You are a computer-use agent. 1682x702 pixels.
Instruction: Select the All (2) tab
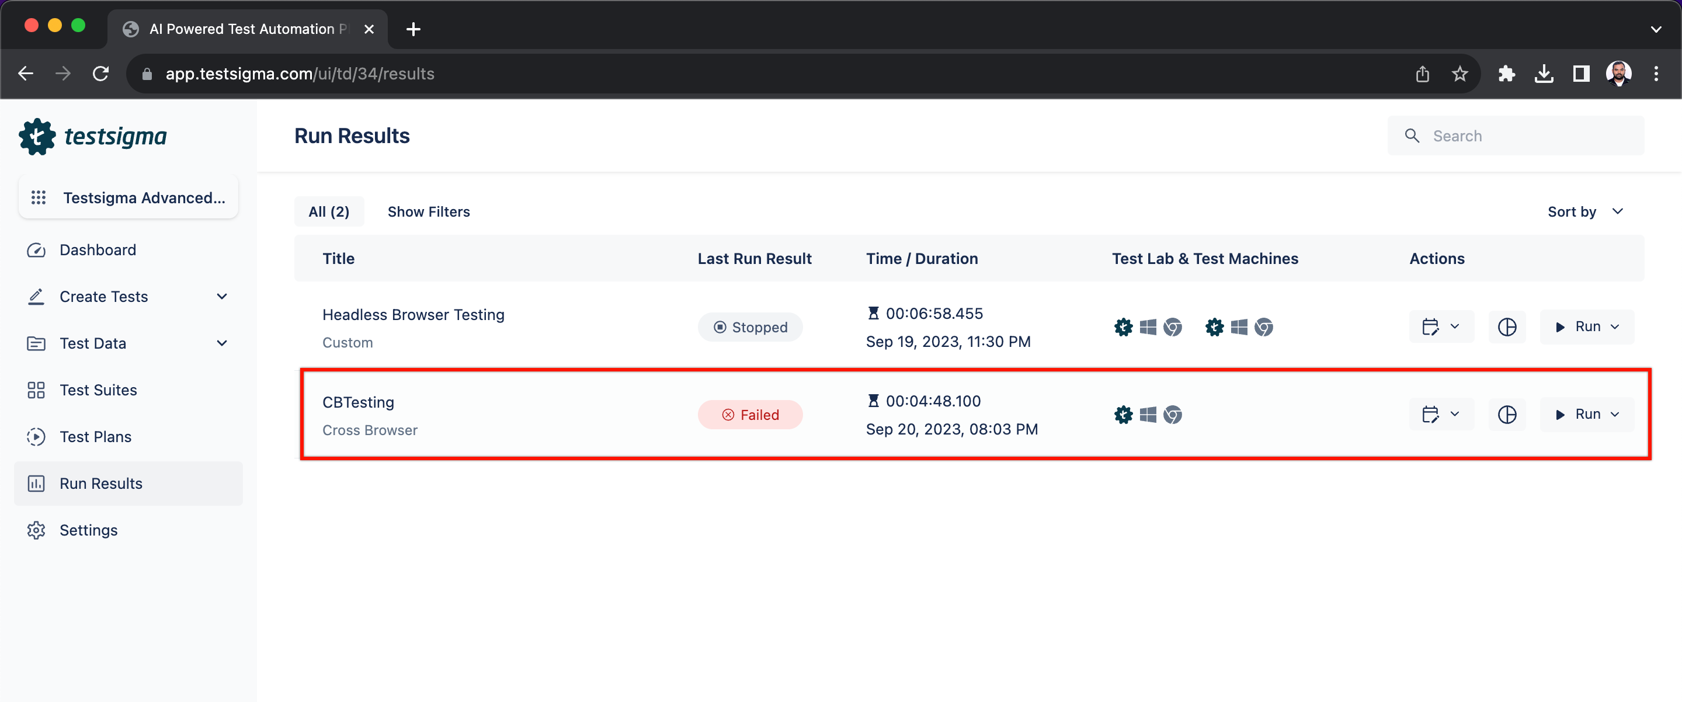[x=329, y=211]
